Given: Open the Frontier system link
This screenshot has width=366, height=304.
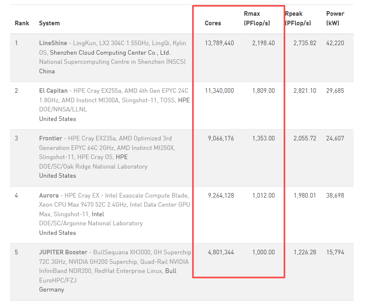Looking at the screenshot, I should click(x=51, y=138).
